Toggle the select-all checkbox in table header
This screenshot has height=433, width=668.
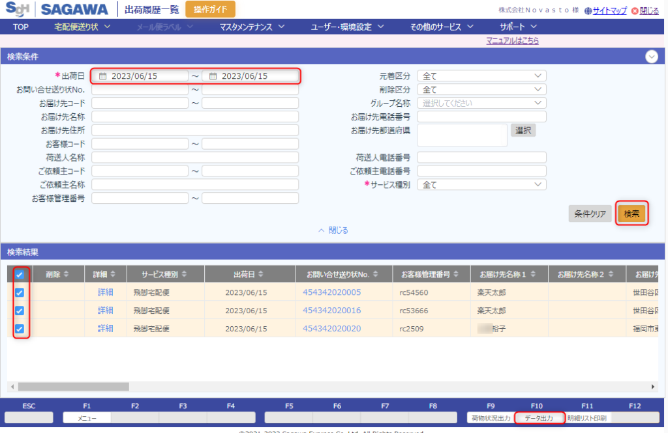coord(20,274)
